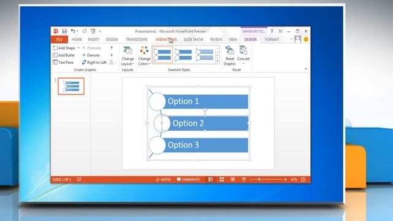The height and width of the screenshot is (221, 393).
Task: Open Change Colors dropdown
Action: (144, 56)
